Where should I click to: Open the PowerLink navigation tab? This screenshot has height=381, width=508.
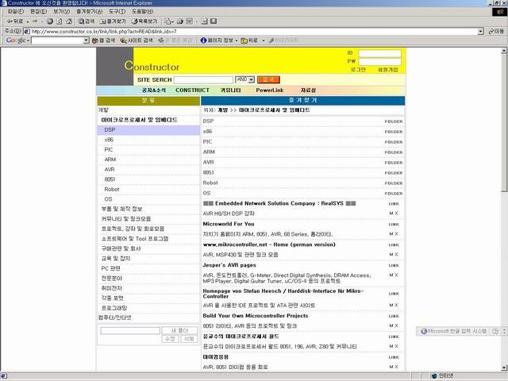click(270, 90)
